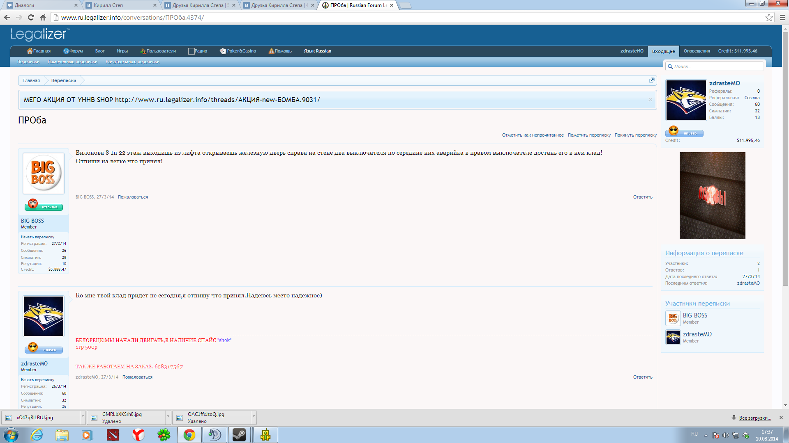This screenshot has height=443, width=789.
Task: Click Главная breadcrumb
Action: tap(31, 80)
